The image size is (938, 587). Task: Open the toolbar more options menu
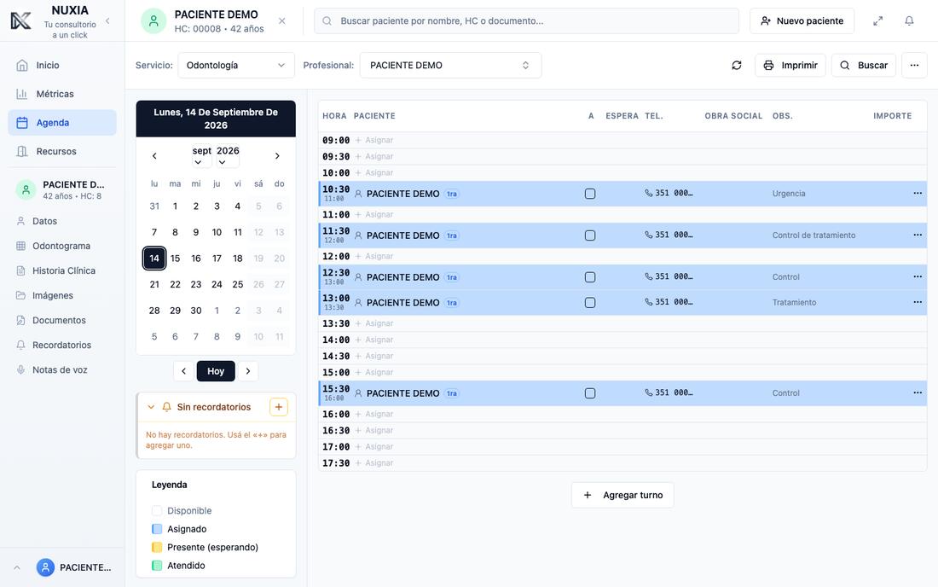coord(914,65)
